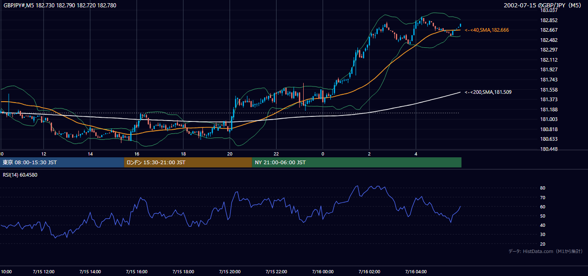
Task: Click the ロンドン 15:30-21:00 JST session bar
Action: point(188,162)
